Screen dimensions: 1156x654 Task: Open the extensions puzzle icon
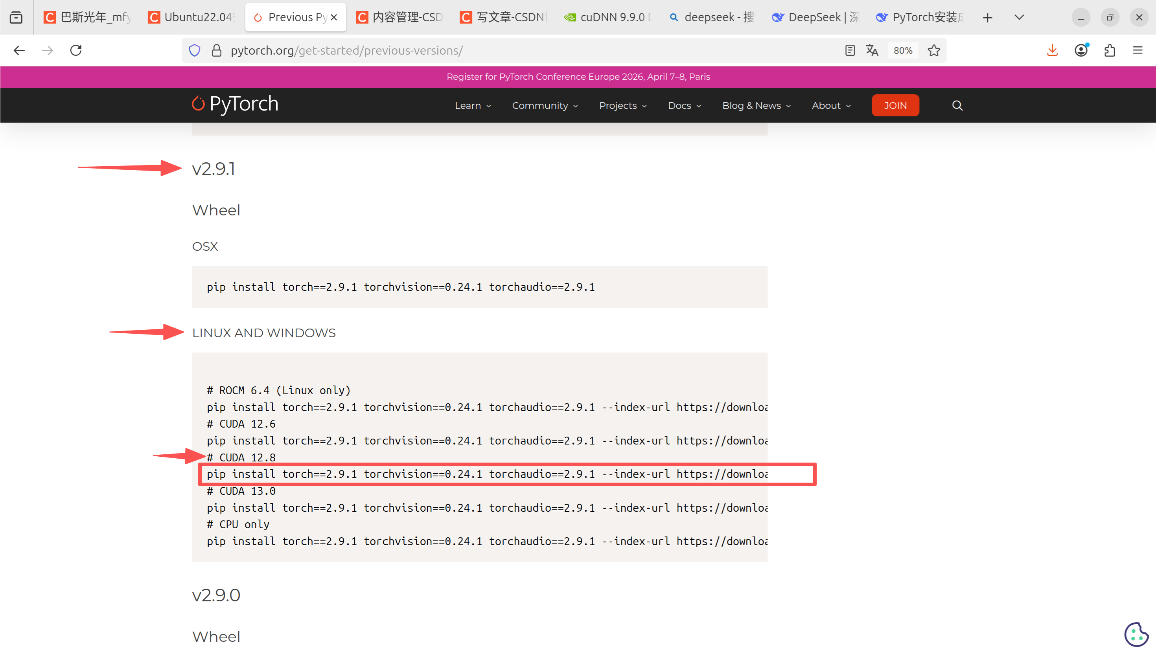click(1110, 50)
